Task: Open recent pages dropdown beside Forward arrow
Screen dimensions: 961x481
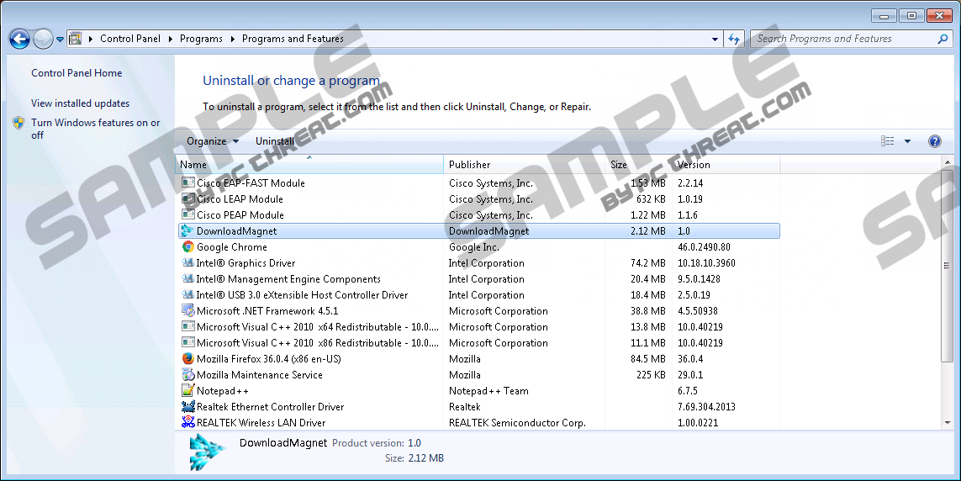Action: [x=60, y=40]
